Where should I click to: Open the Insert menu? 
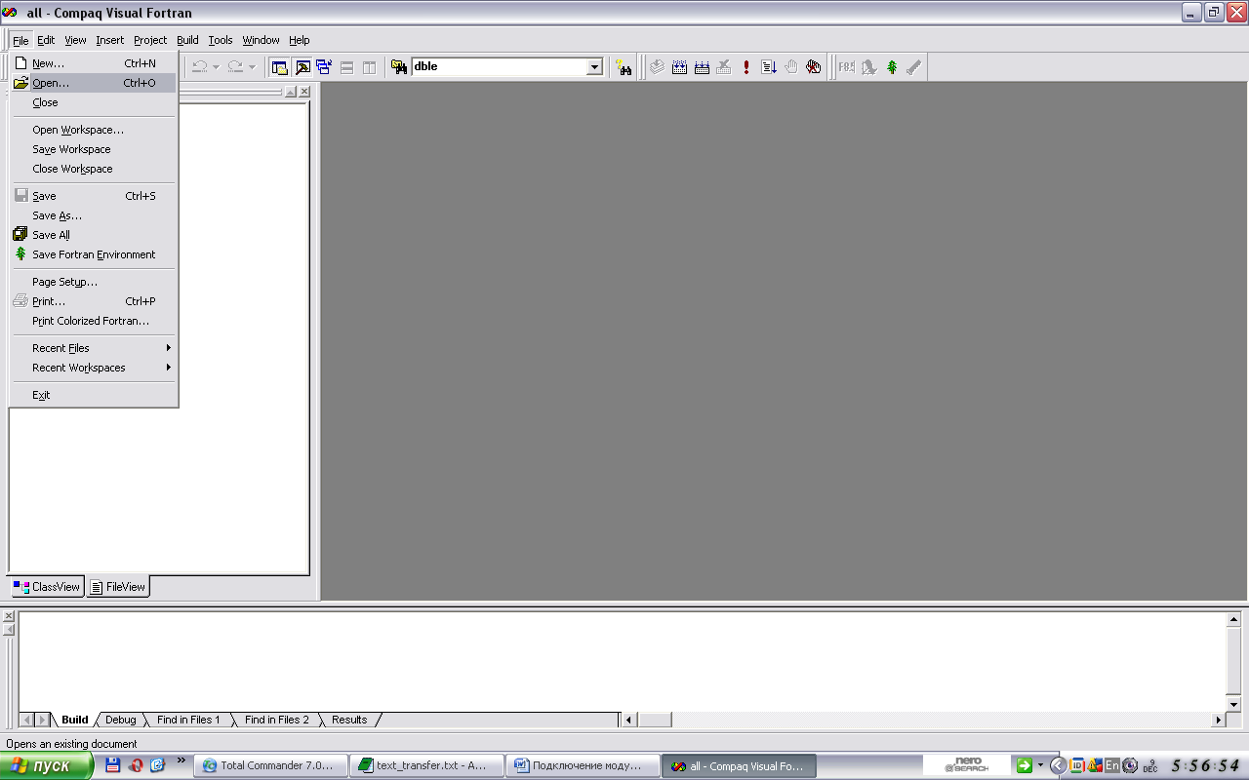click(110, 40)
